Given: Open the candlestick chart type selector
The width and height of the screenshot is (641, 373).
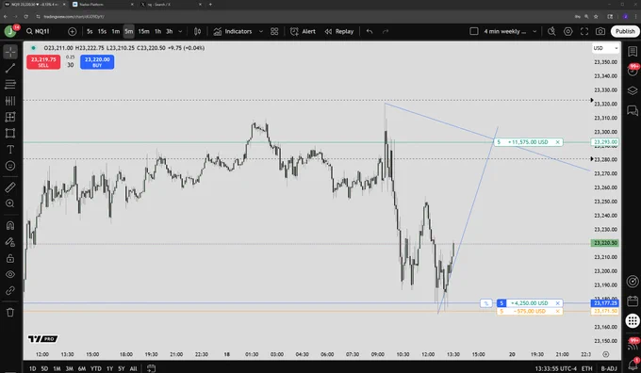Looking at the screenshot, I should pyautogui.click(x=197, y=31).
